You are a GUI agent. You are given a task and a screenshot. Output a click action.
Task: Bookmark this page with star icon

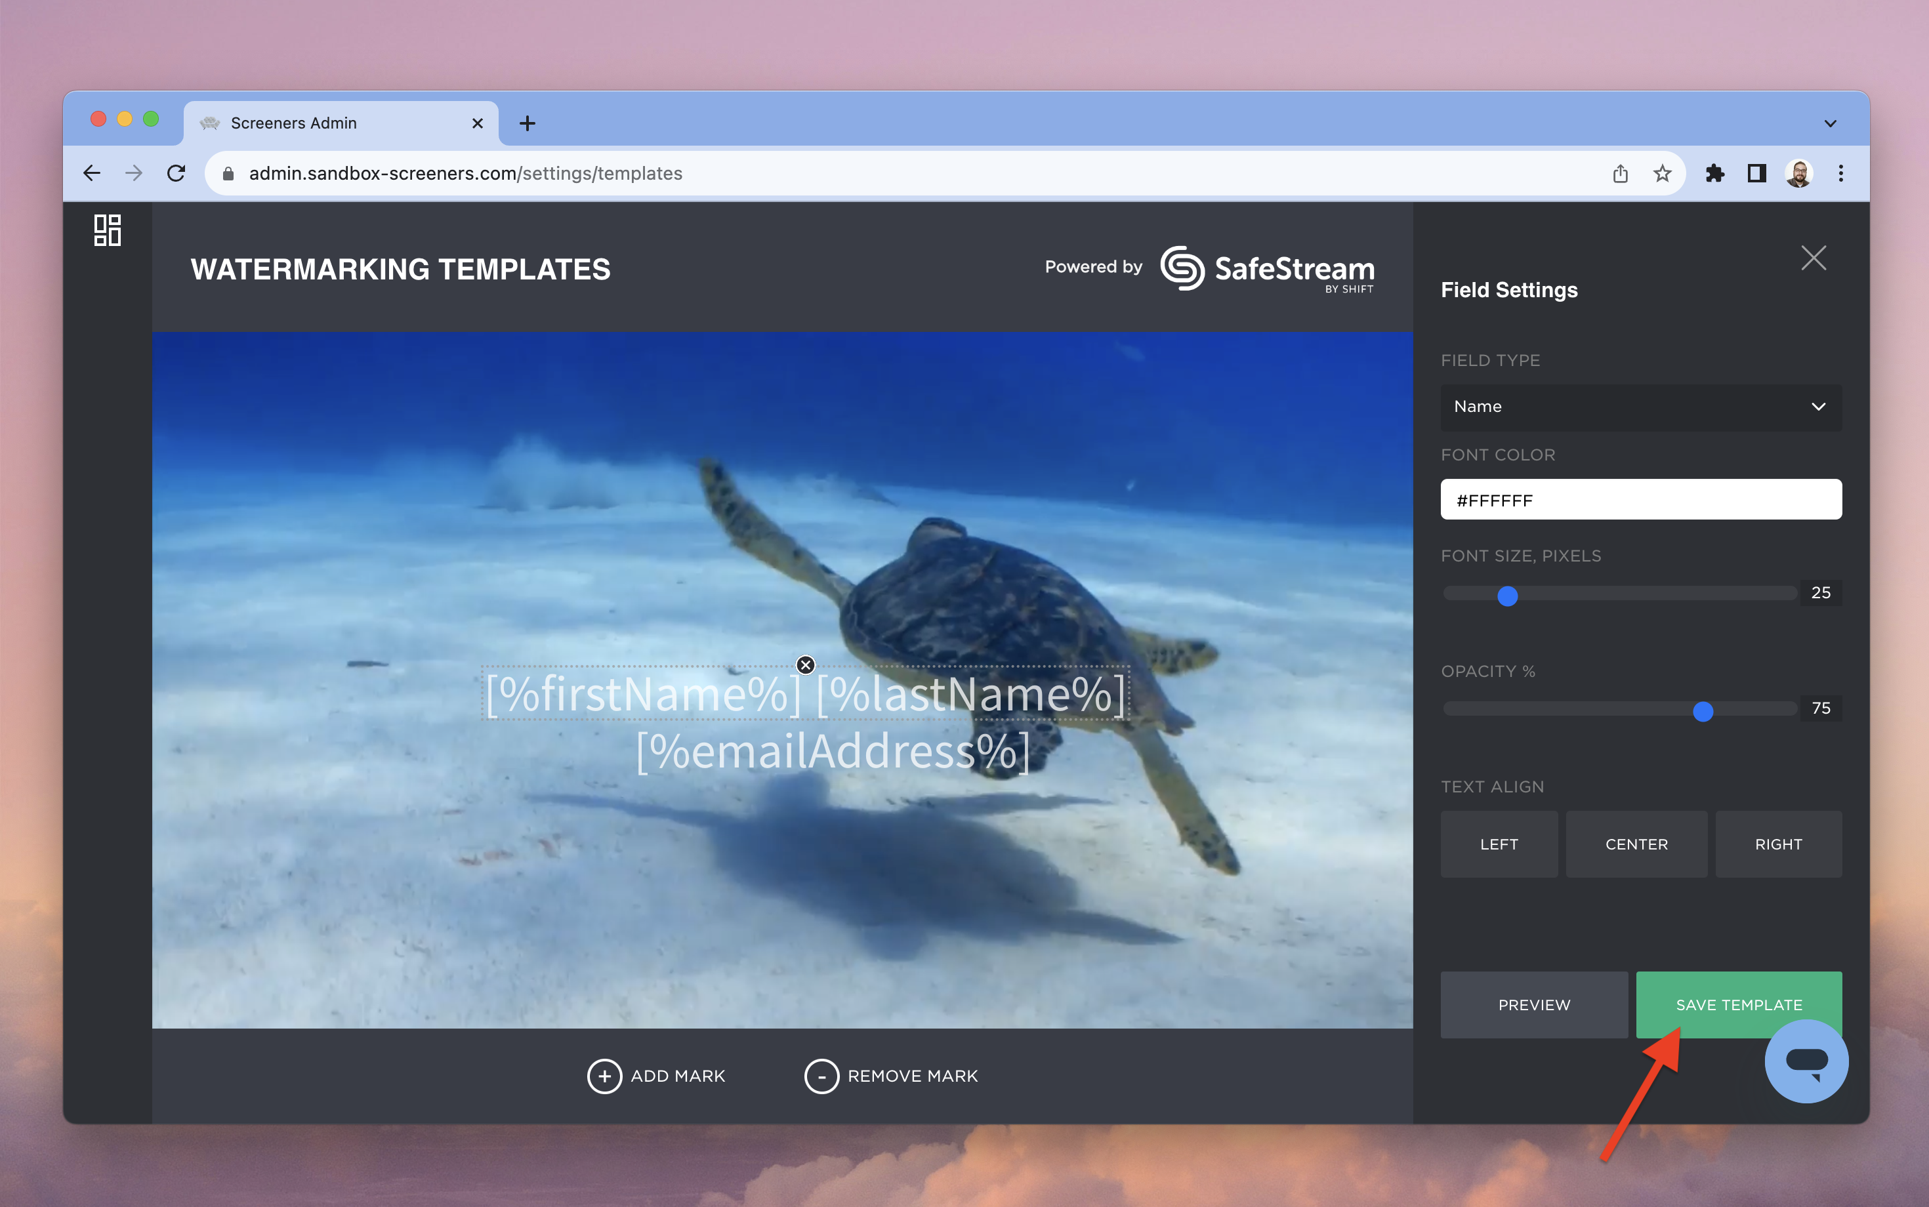(x=1663, y=173)
